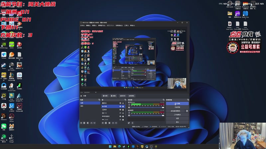Open the audio mixer dock menu dots
Screen dimensions: 266x149
click(x=132, y=123)
